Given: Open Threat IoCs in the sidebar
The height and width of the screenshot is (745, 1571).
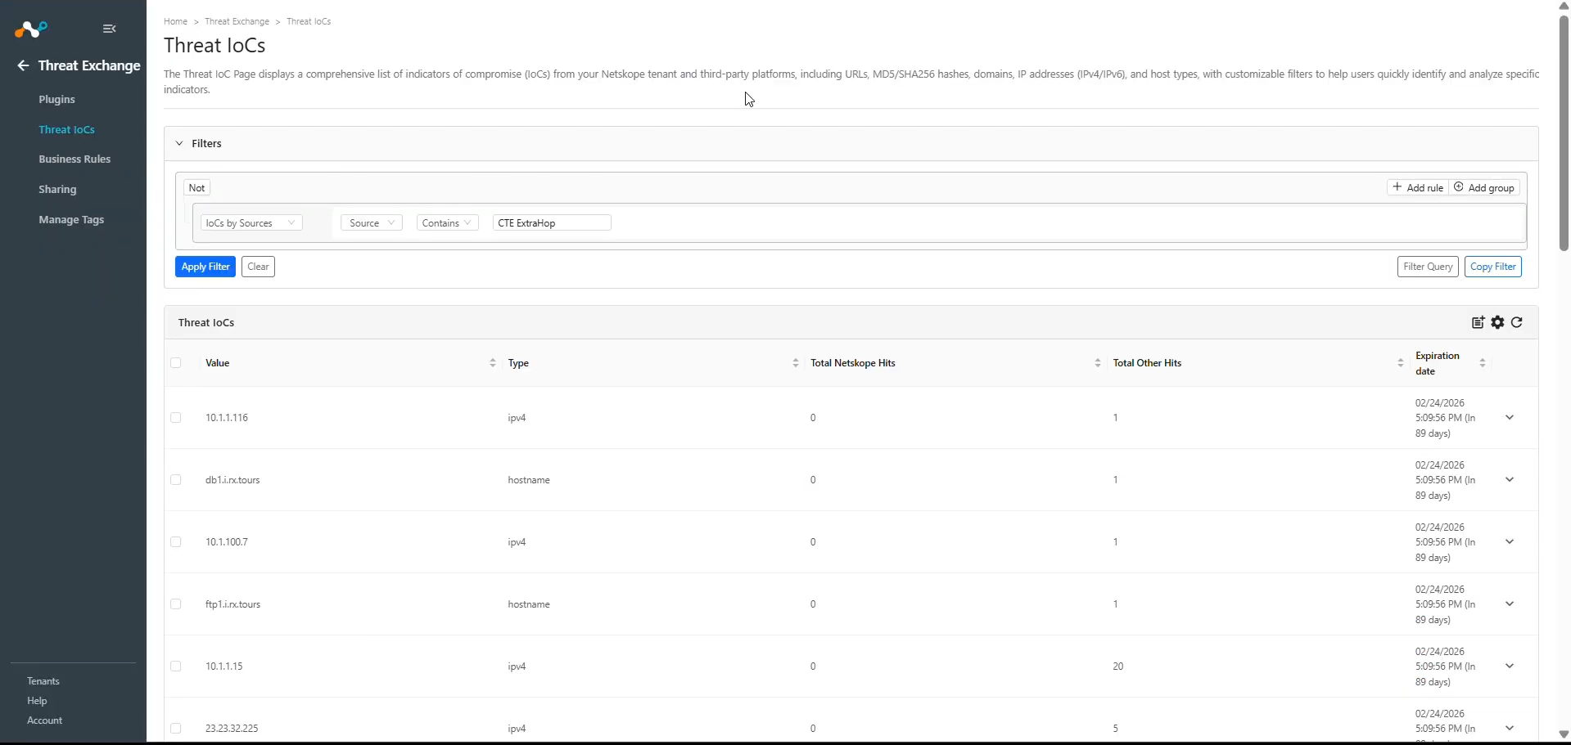Looking at the screenshot, I should [x=67, y=130].
